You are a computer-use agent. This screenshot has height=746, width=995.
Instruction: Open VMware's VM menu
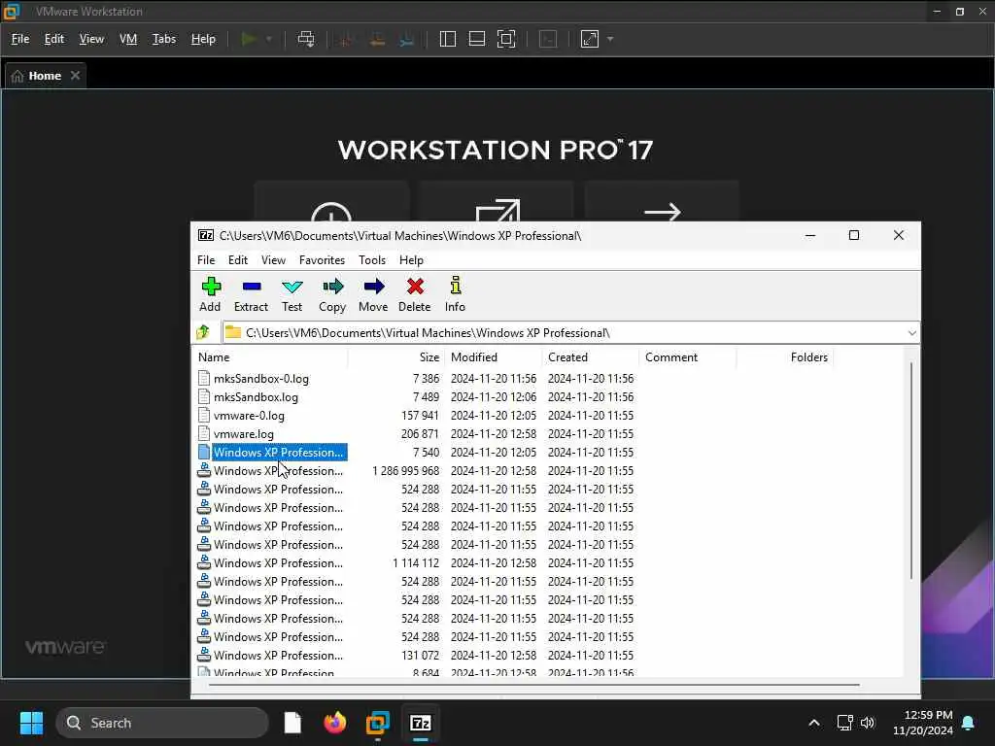pos(128,39)
